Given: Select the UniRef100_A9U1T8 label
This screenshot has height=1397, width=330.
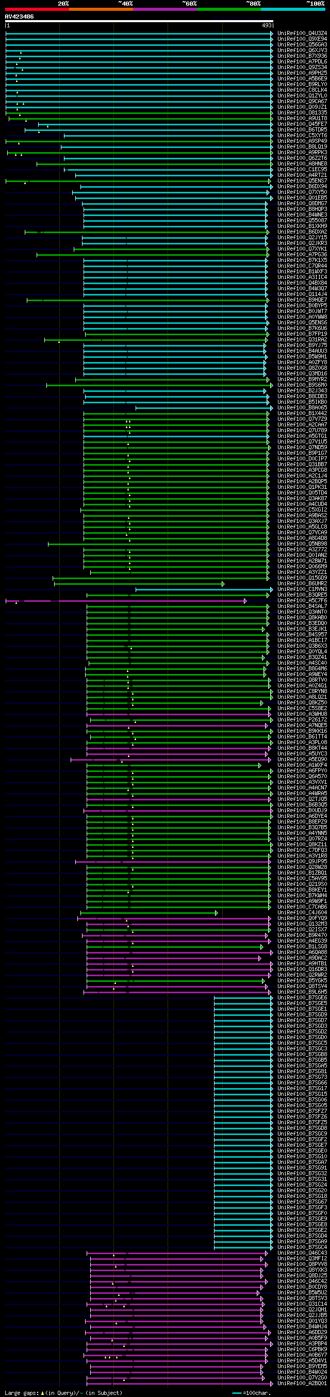Looking at the screenshot, I should [x=302, y=119].
